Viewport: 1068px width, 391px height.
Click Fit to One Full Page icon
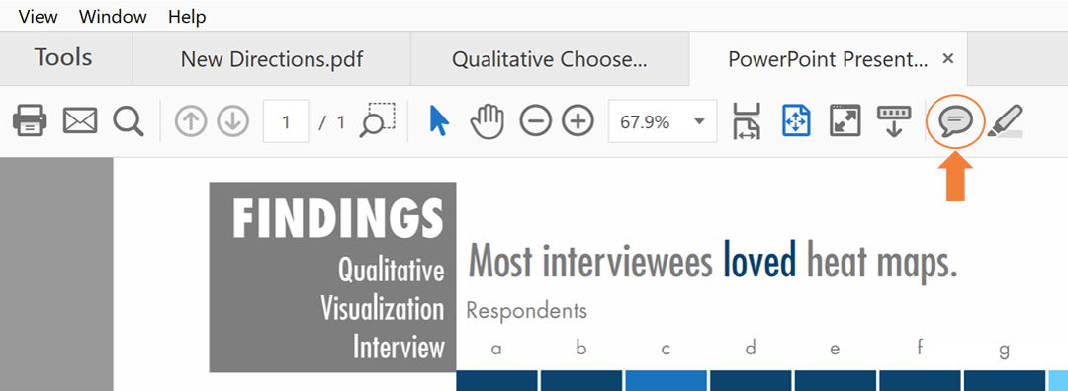tap(797, 121)
